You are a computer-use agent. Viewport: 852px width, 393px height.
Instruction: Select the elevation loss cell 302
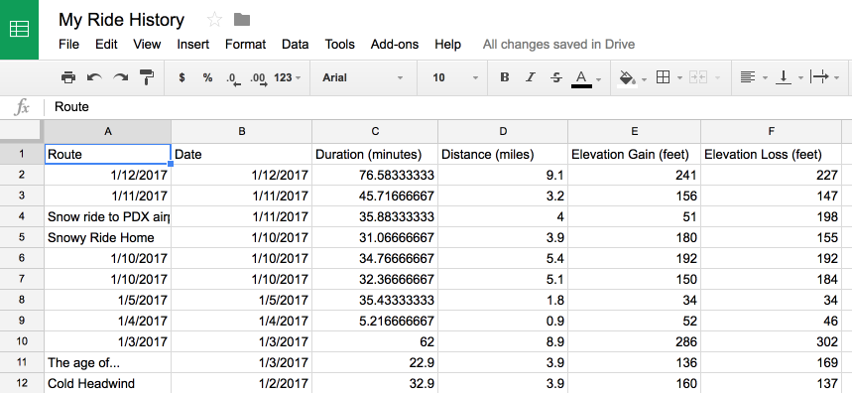(771, 342)
